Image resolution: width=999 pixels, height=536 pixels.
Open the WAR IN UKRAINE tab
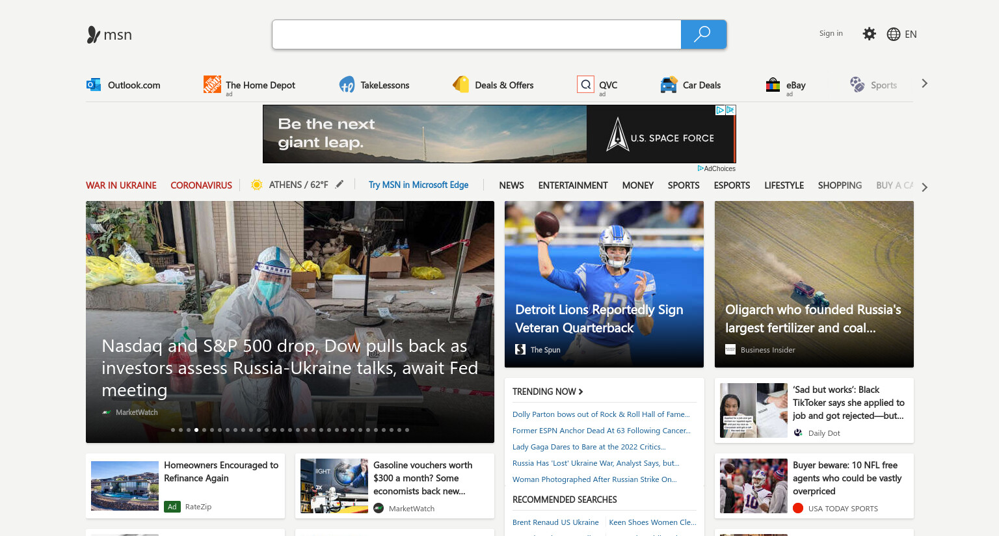coord(121,185)
